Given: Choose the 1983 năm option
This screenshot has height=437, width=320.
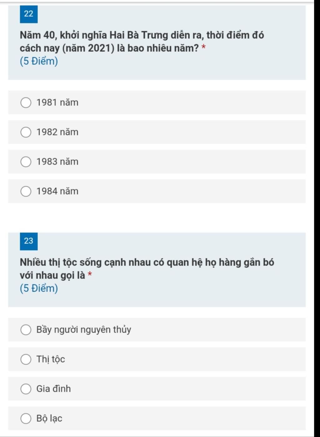Looking at the screenshot, I should (26, 162).
